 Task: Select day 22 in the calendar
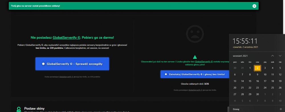click(250, 88)
